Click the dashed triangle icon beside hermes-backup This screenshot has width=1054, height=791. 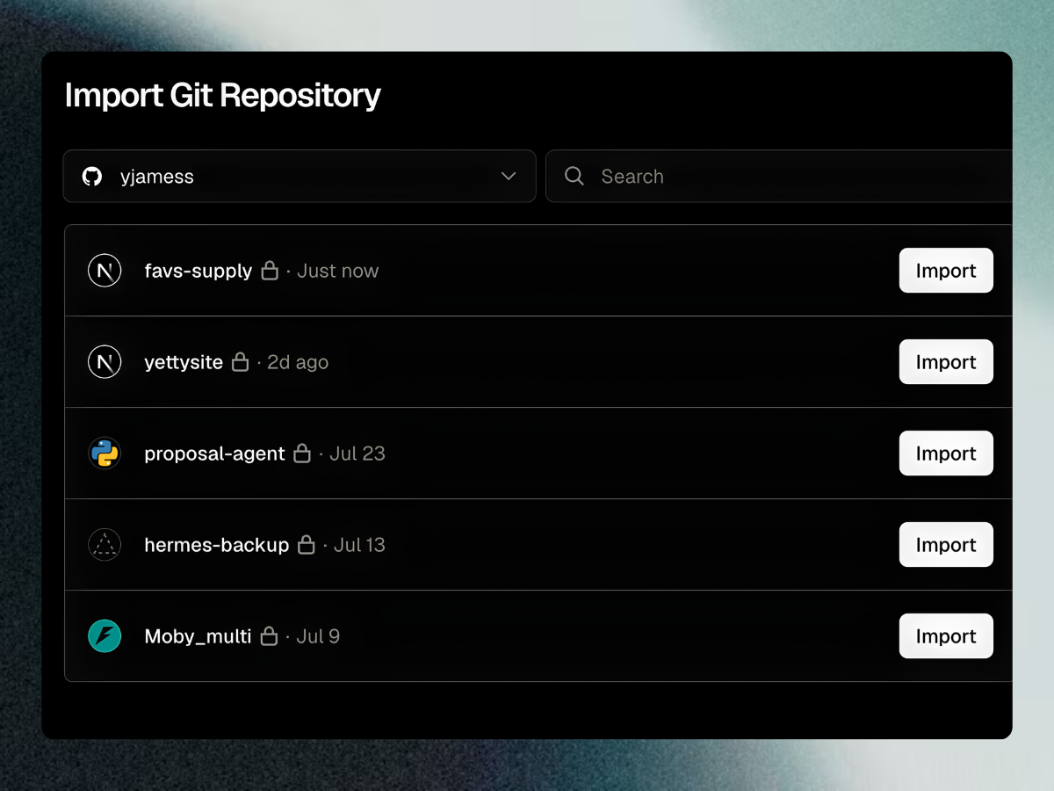coord(105,545)
